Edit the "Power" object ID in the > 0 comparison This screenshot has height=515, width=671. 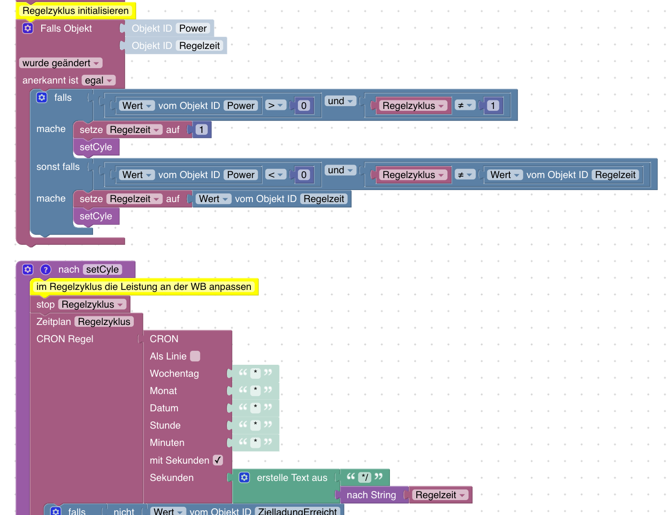[241, 106]
